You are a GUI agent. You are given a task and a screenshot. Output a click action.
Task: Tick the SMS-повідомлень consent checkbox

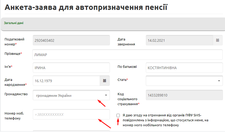pos(118,115)
